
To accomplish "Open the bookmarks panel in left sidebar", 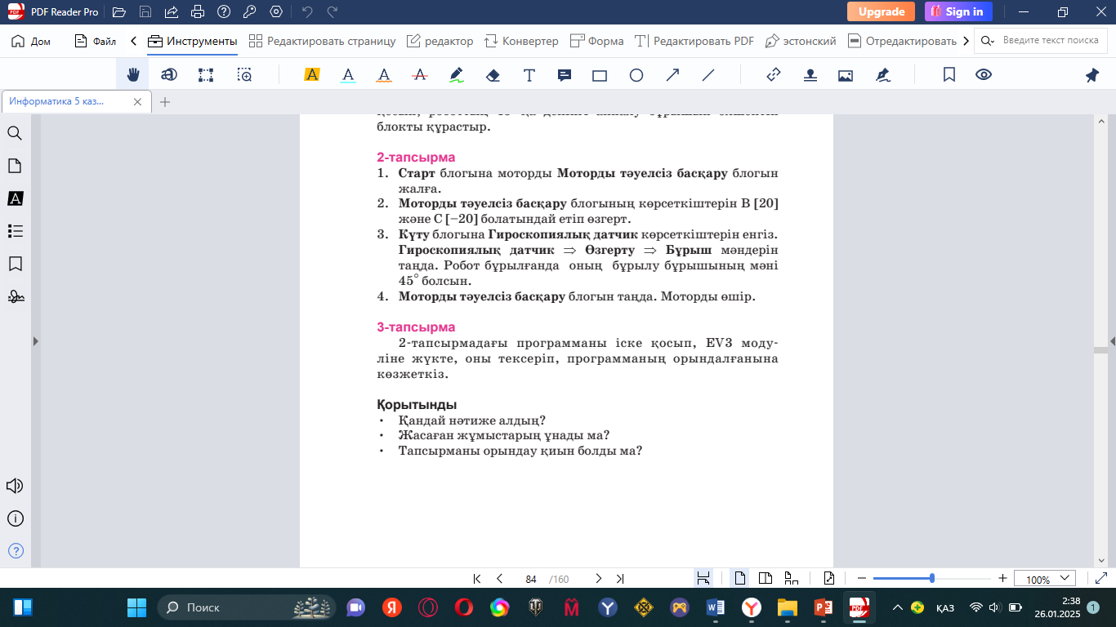I will click(x=15, y=264).
